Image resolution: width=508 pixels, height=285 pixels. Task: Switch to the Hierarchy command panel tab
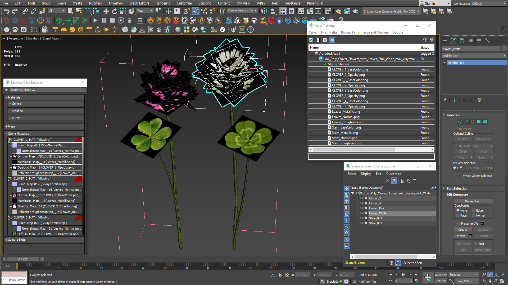click(462, 40)
